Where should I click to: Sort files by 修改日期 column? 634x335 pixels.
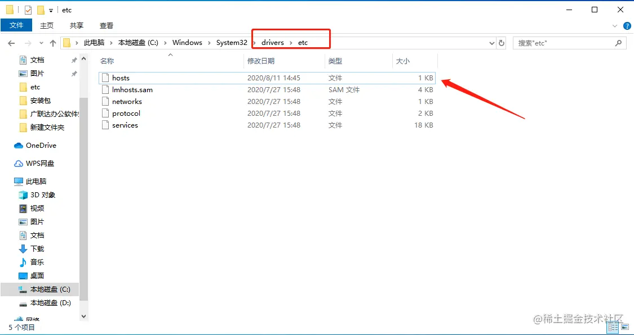point(261,61)
